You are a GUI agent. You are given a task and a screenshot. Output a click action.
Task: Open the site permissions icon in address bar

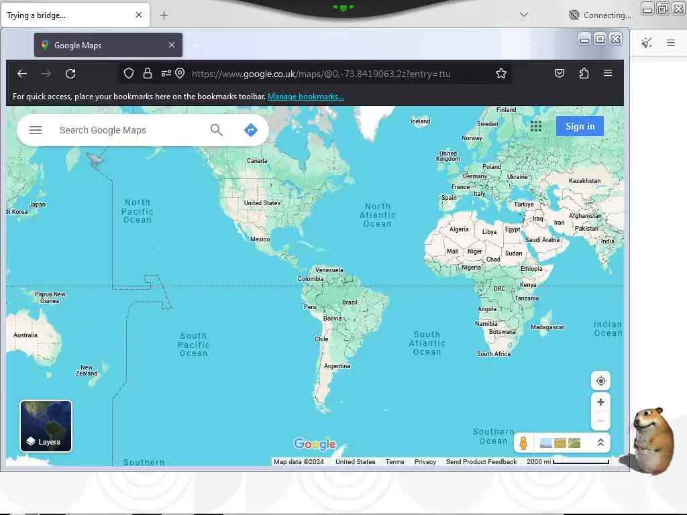point(166,73)
